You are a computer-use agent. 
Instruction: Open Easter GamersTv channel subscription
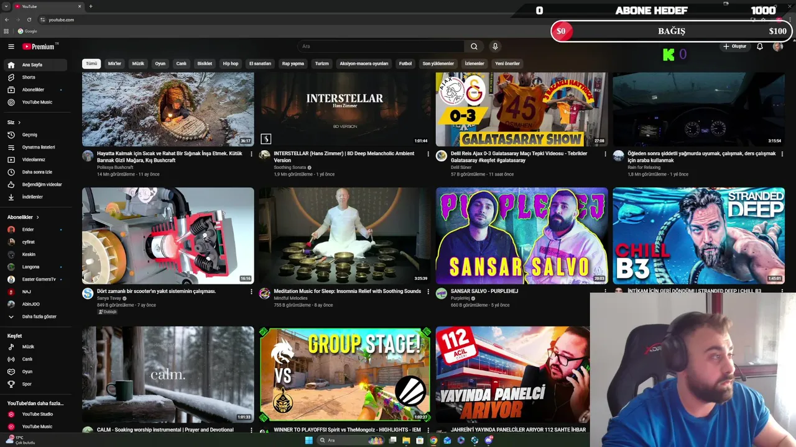coord(35,279)
